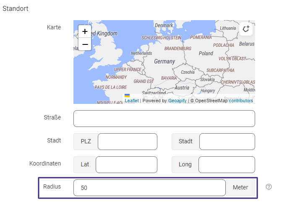
Task: Click Czechia on the map
Action: coord(188,72)
